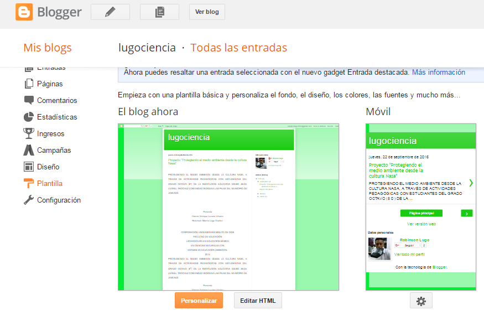Image resolution: width=484 pixels, height=315 pixels.
Task: Follow the Más información link
Action: point(439,73)
